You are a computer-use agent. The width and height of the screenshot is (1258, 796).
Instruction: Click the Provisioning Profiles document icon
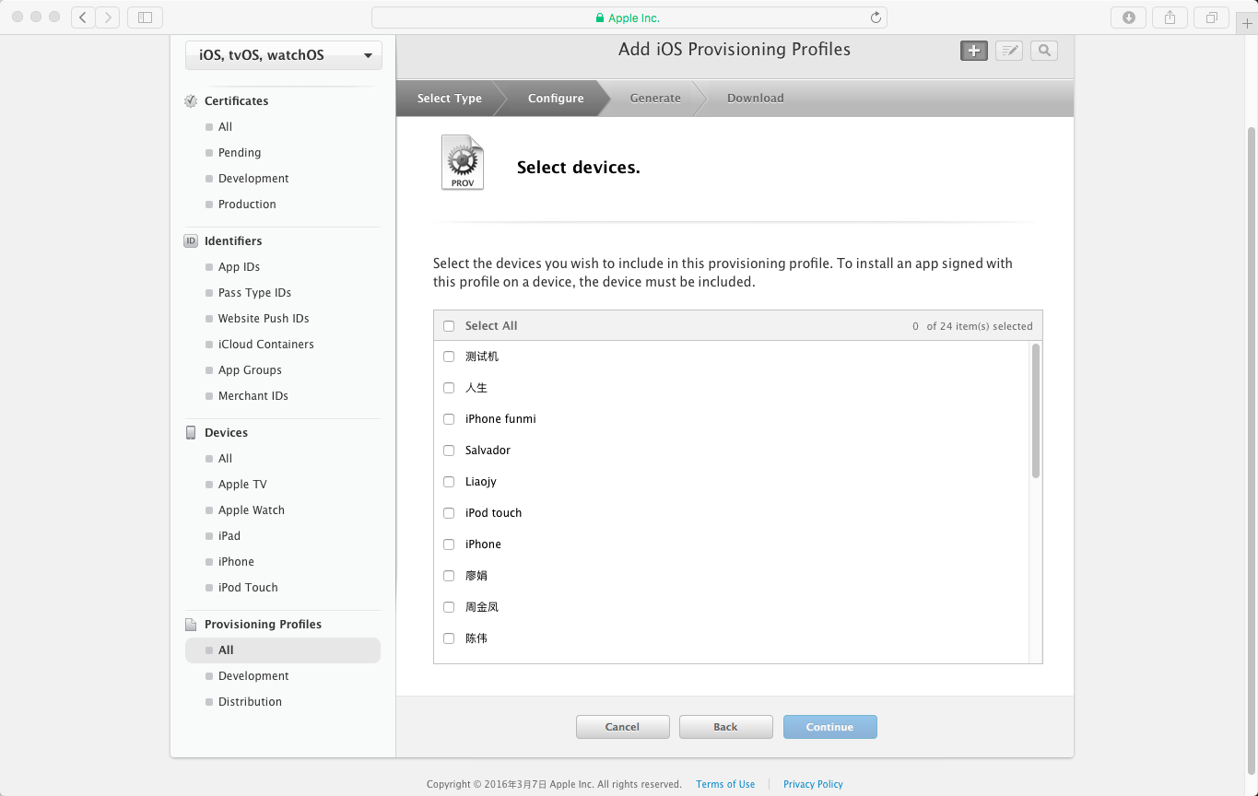point(191,625)
